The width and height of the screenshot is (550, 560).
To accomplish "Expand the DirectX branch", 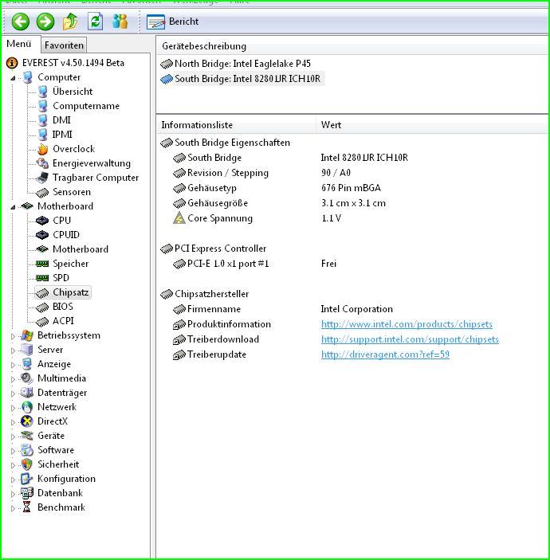I will [x=13, y=421].
